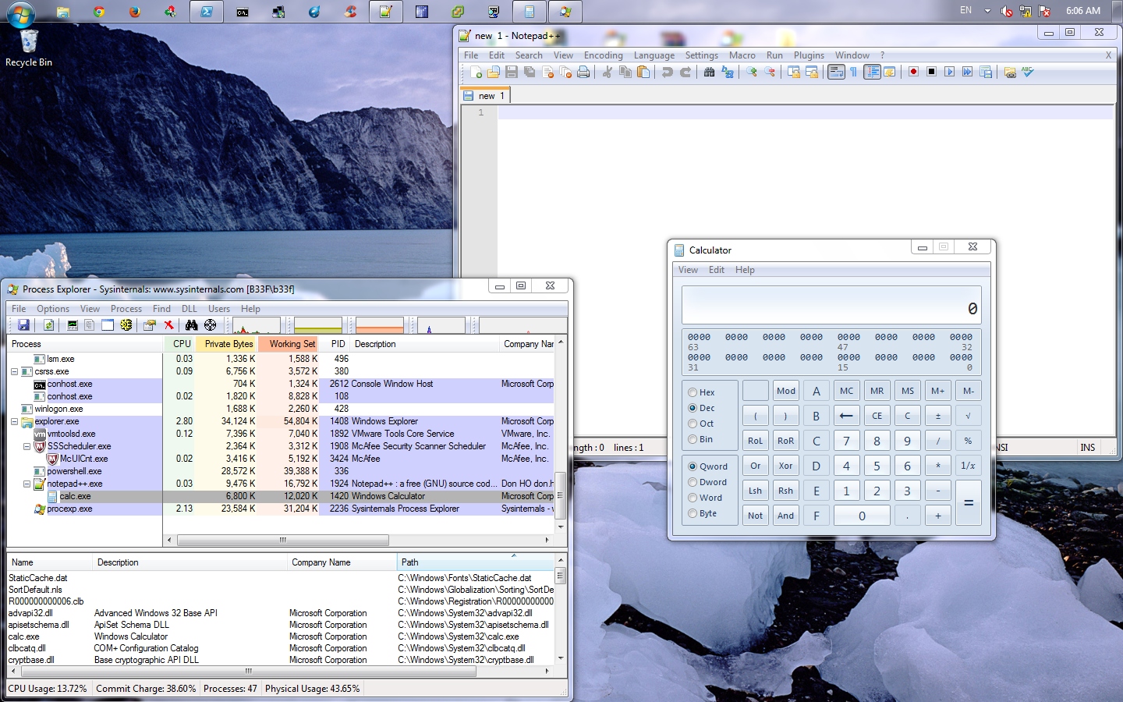1123x702 pixels.
Task: Collapse the csrss.exe process branch
Action: click(14, 371)
